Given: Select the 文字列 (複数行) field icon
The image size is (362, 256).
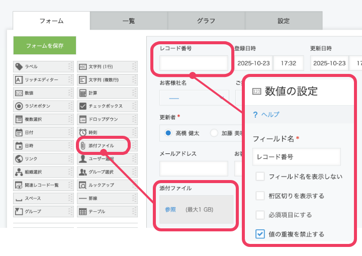Looking at the screenshot, I should pos(82,79).
